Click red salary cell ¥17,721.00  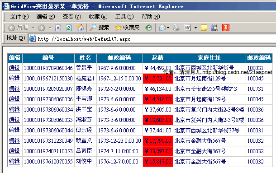(x=158, y=79)
